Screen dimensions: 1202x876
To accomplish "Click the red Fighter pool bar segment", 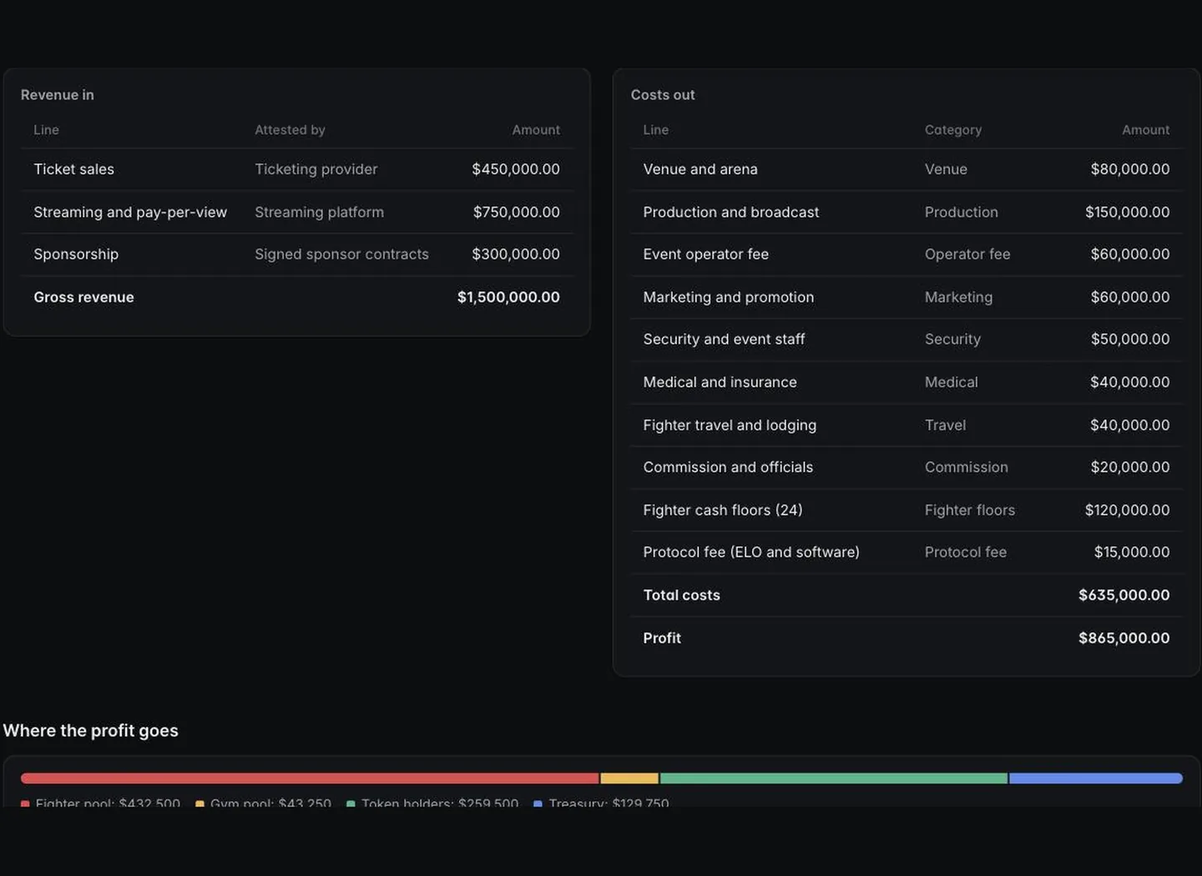I will pos(310,778).
